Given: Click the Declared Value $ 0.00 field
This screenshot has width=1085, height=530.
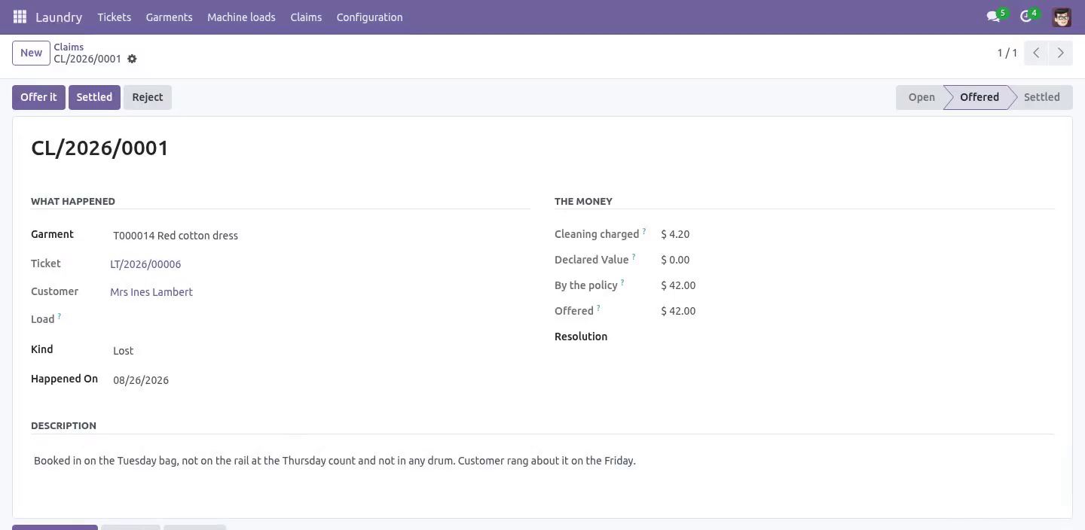Looking at the screenshot, I should pos(675,260).
